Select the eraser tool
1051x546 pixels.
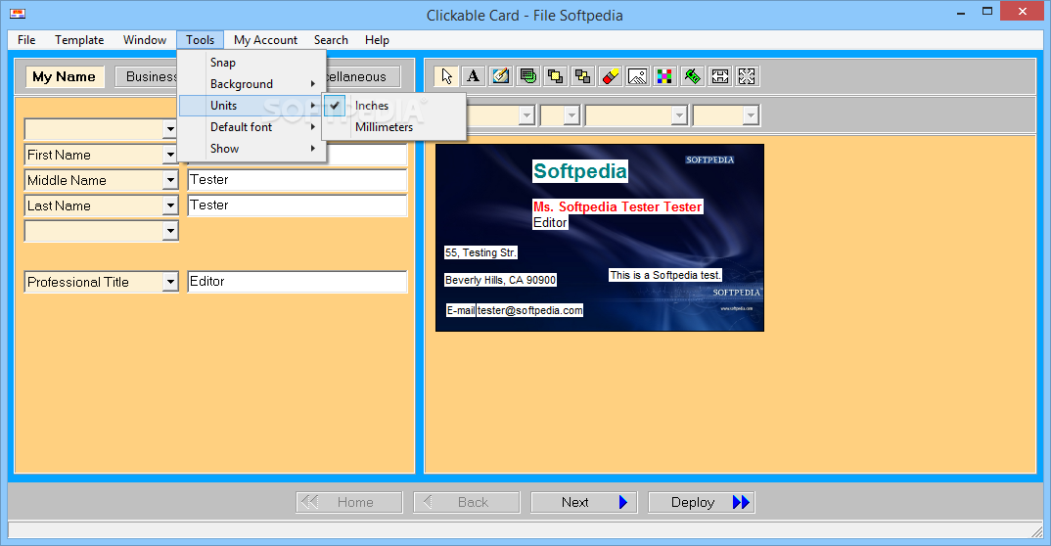pyautogui.click(x=610, y=76)
